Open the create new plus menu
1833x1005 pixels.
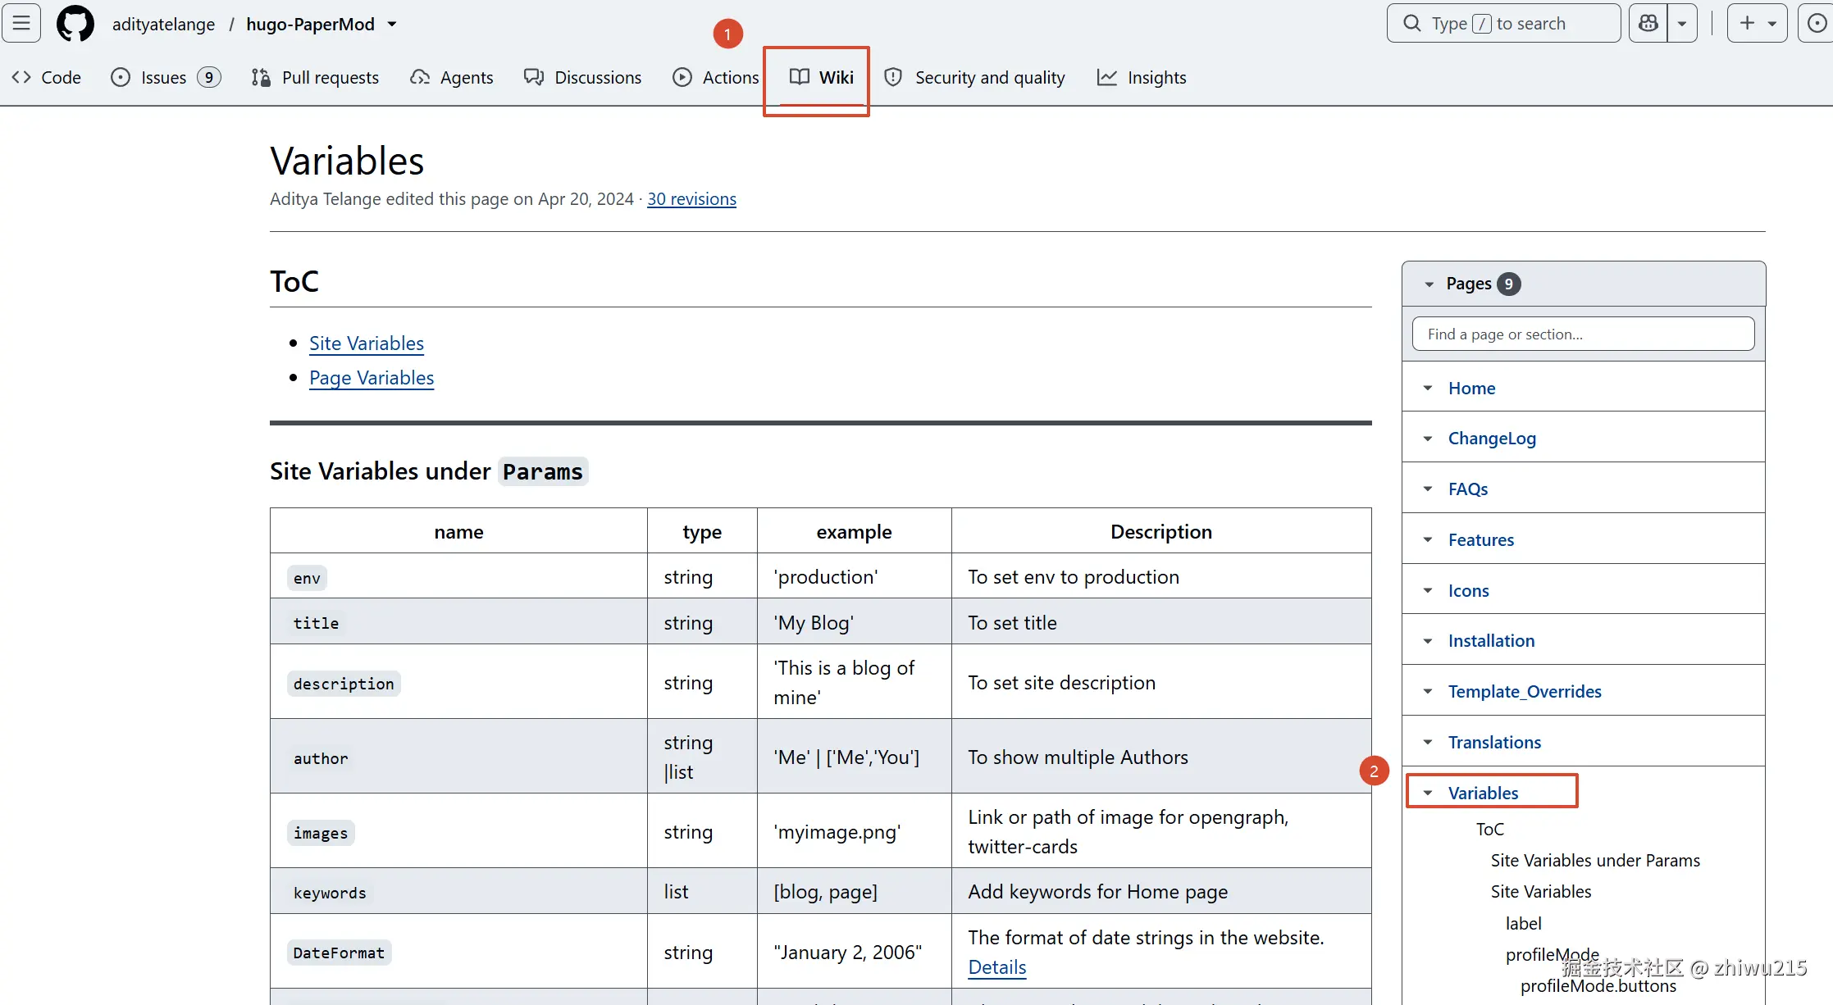(x=1757, y=23)
